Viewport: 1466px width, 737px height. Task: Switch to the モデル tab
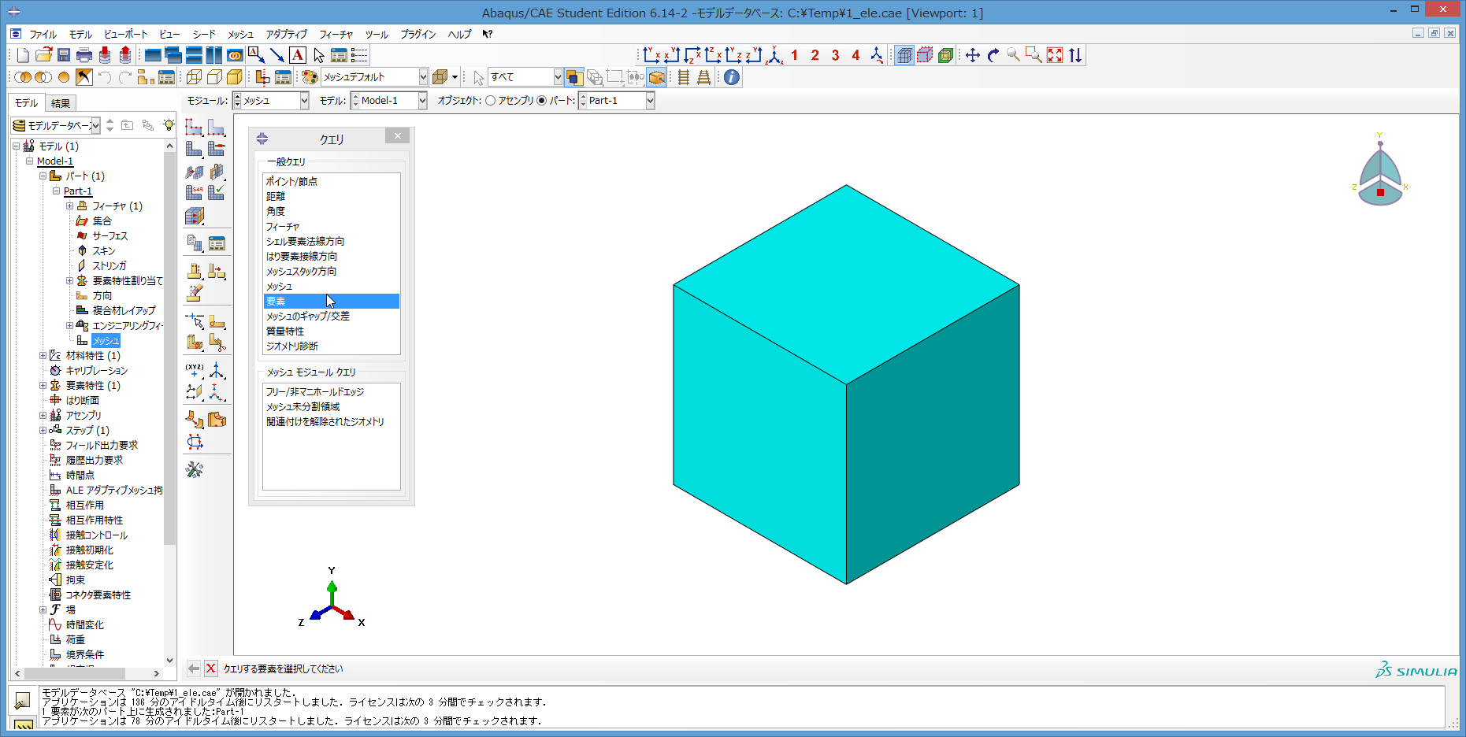(26, 103)
